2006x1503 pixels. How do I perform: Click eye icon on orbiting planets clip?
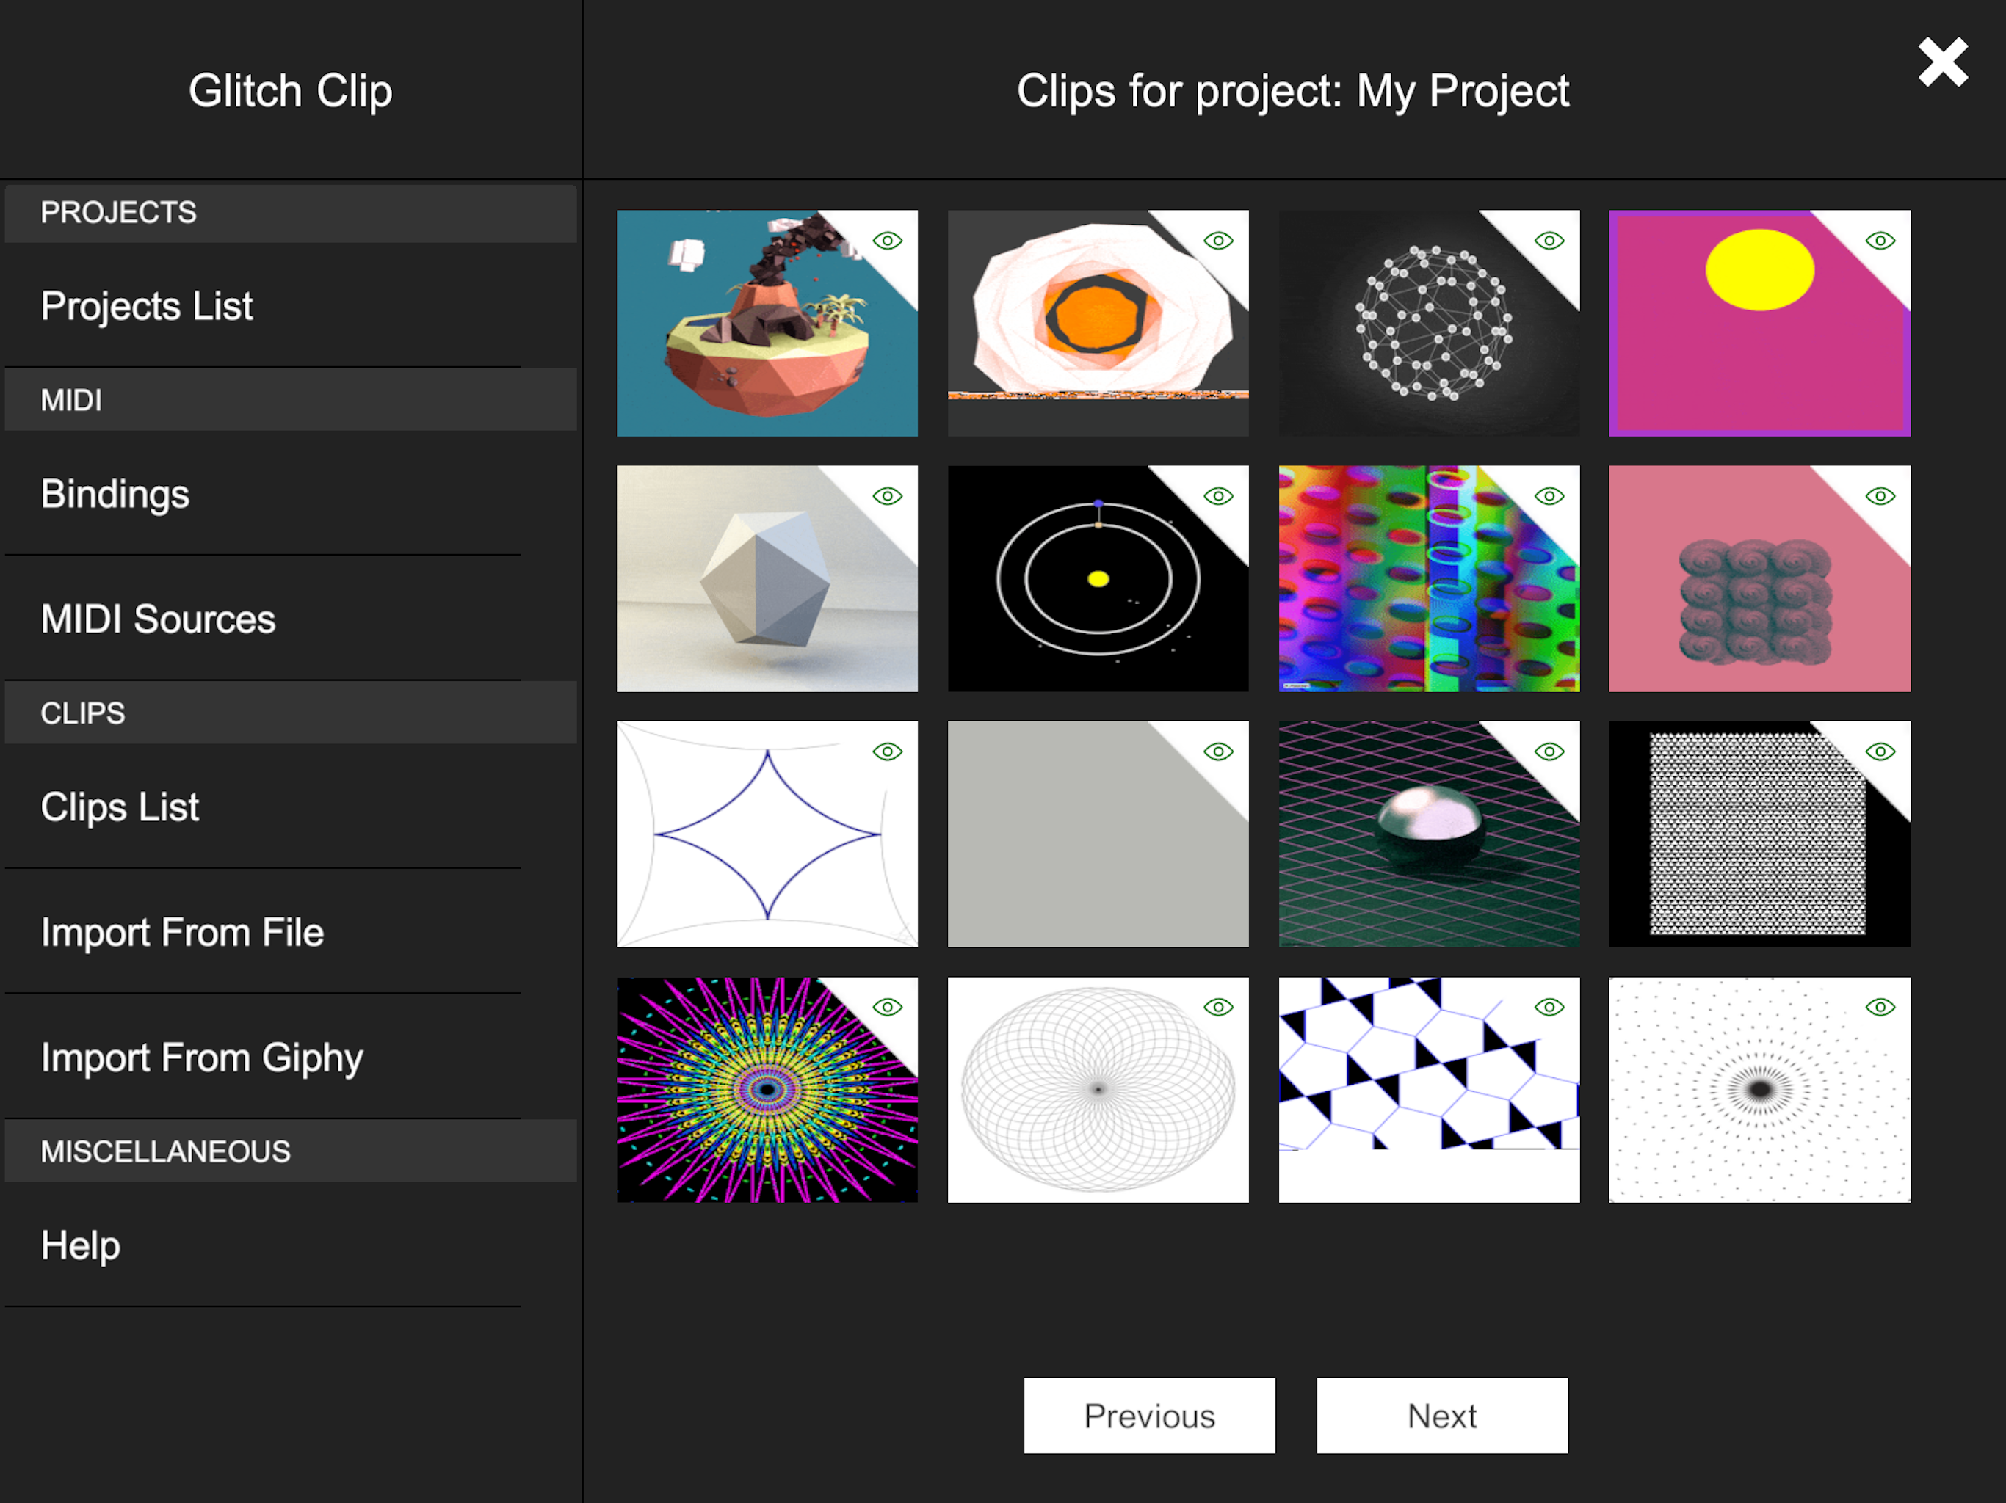tap(1218, 496)
